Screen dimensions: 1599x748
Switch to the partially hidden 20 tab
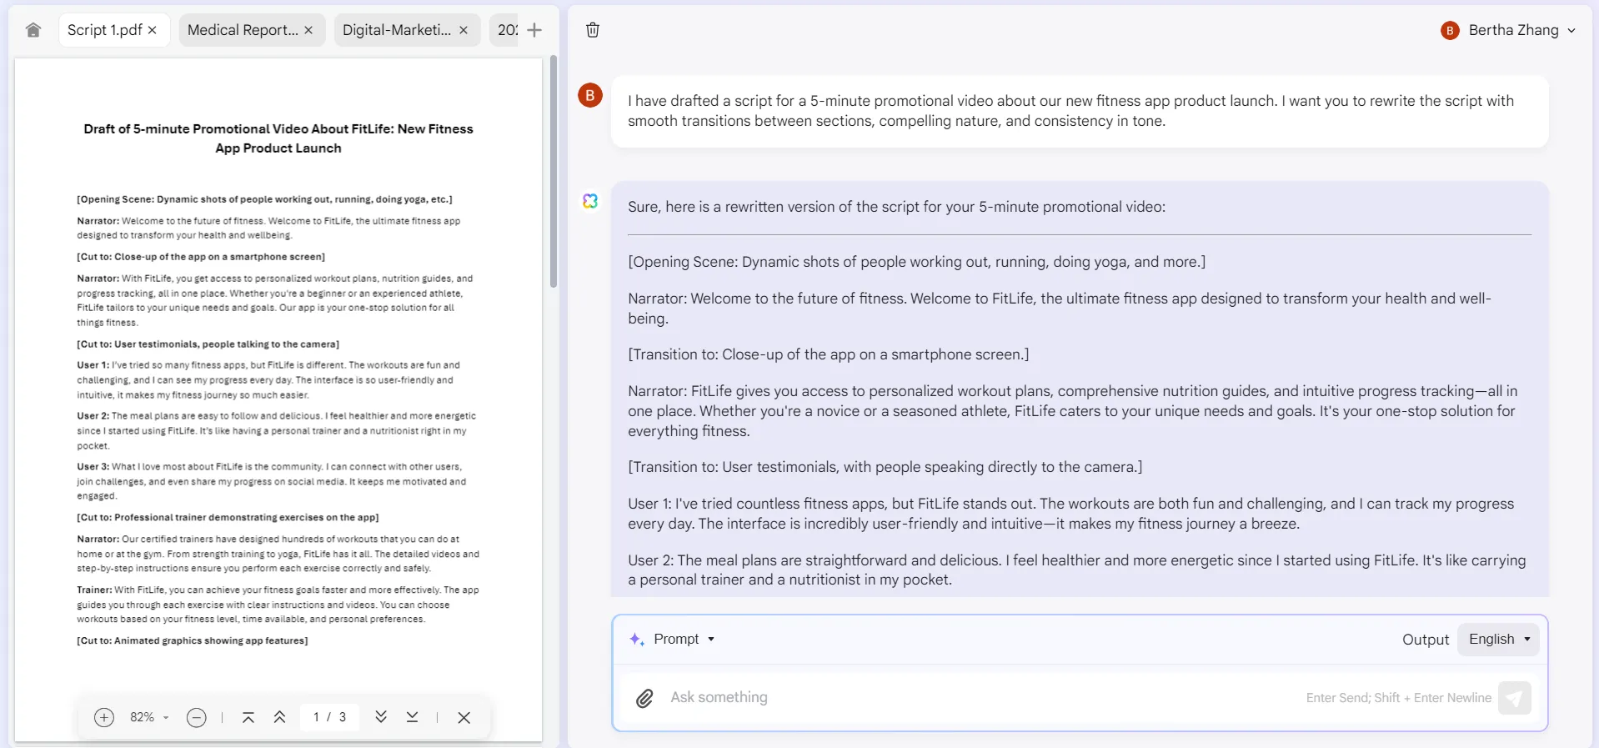tap(507, 30)
